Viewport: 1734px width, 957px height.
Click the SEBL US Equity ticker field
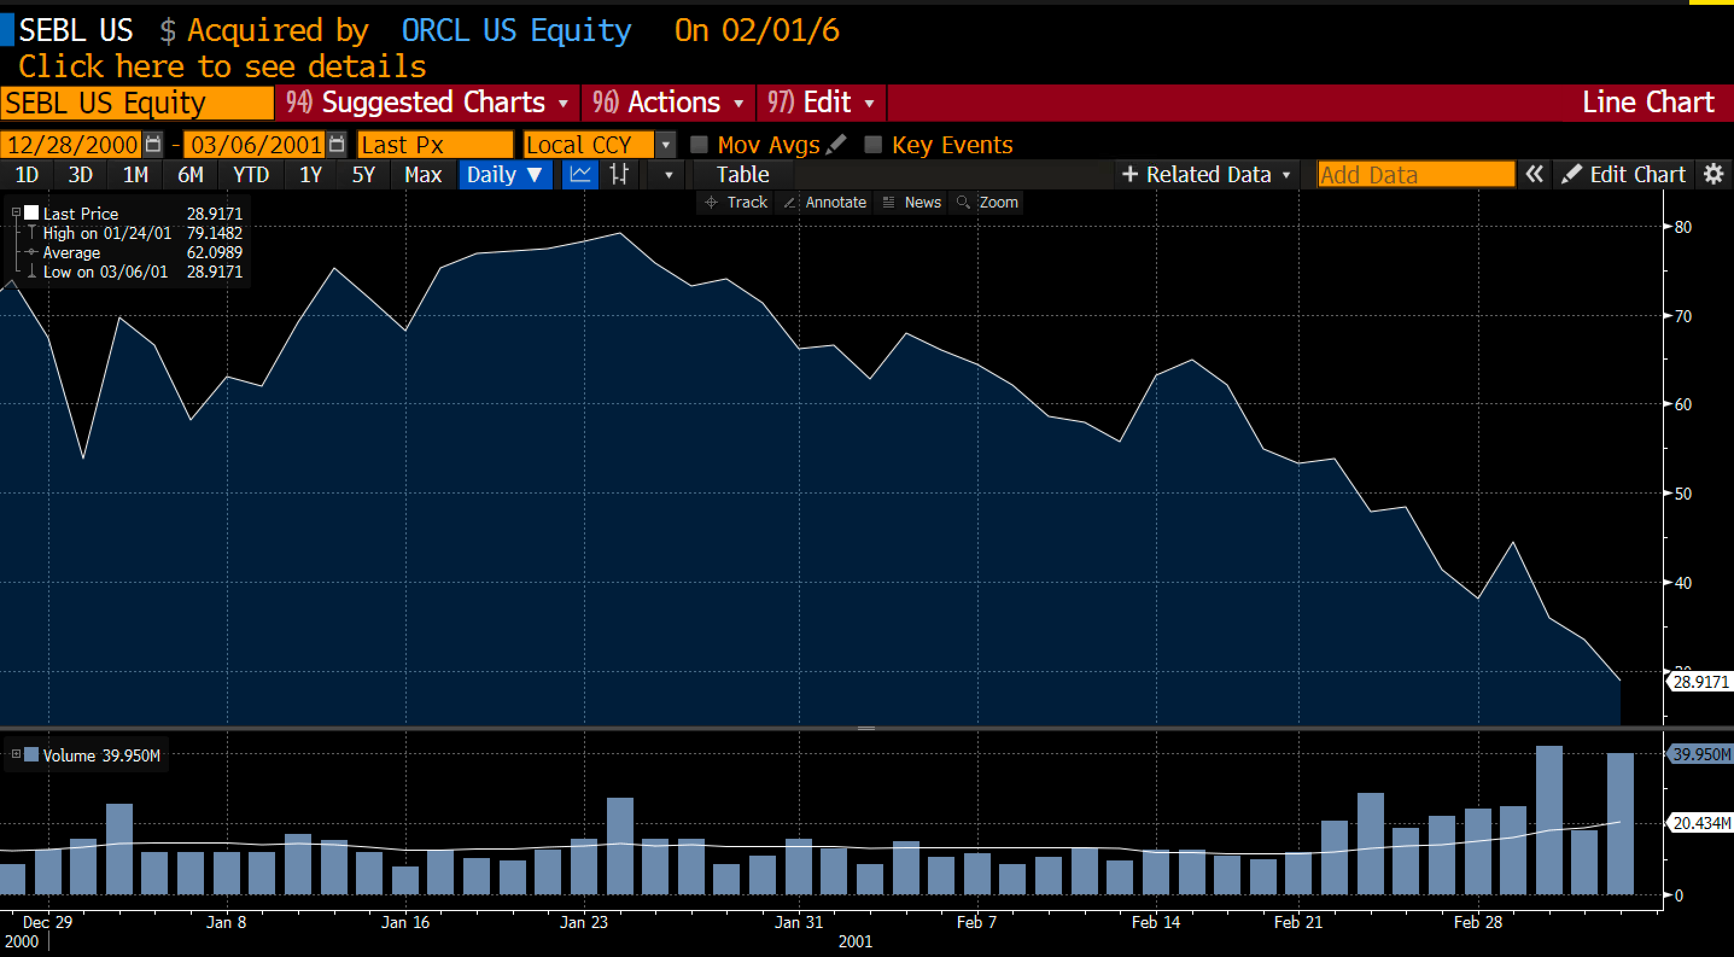point(136,103)
